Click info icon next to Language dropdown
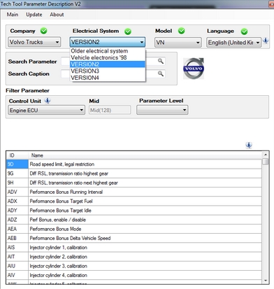 click(x=266, y=41)
